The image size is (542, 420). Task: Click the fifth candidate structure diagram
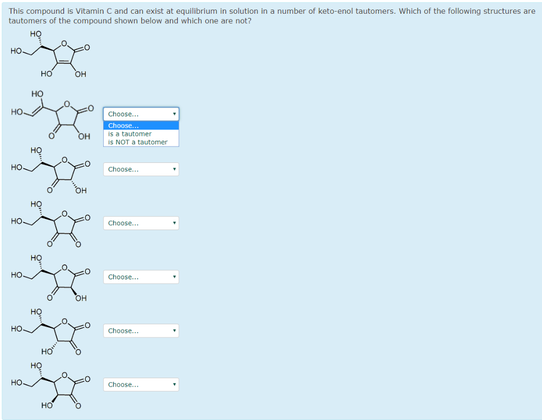(x=50, y=331)
